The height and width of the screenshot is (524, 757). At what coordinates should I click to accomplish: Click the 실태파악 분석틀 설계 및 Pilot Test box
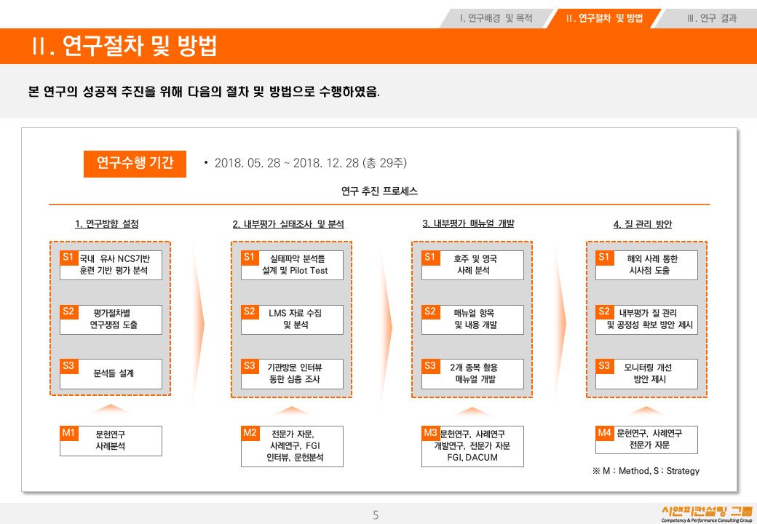[292, 265]
